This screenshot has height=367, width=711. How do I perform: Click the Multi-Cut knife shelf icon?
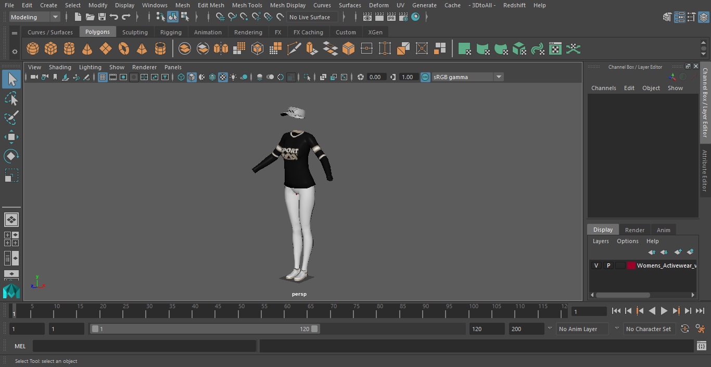point(294,49)
